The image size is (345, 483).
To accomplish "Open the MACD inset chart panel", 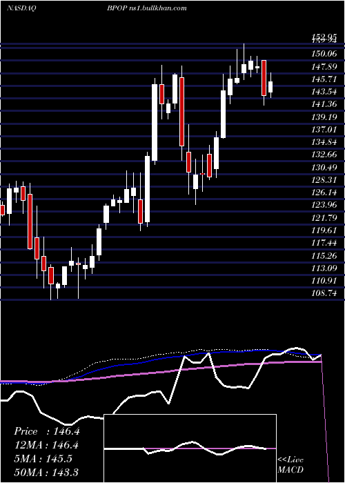I will 190,448.
